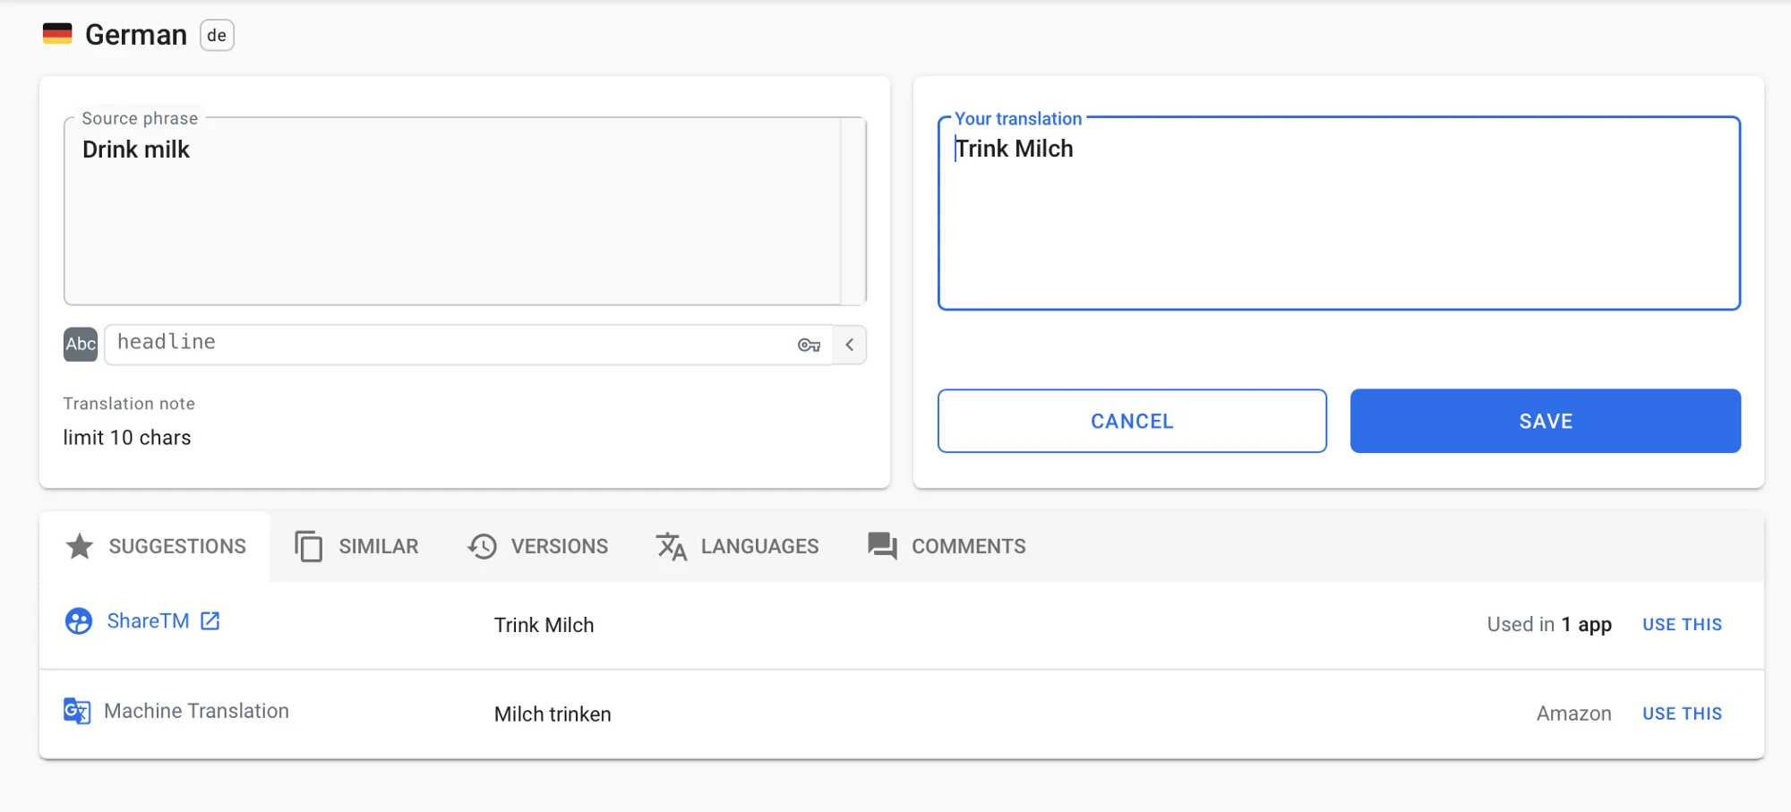Viewport: 1791px width, 812px height.
Task: Collapse the key field with the chevron arrow
Action: [x=849, y=345]
